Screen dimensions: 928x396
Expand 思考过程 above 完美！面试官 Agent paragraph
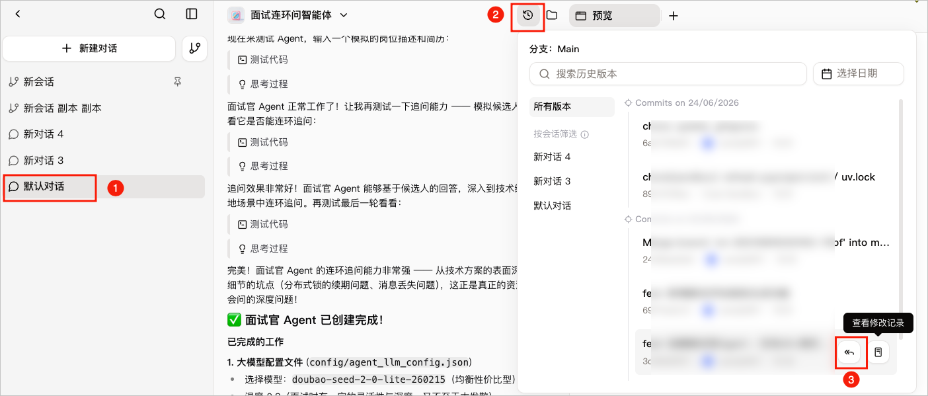pos(263,249)
